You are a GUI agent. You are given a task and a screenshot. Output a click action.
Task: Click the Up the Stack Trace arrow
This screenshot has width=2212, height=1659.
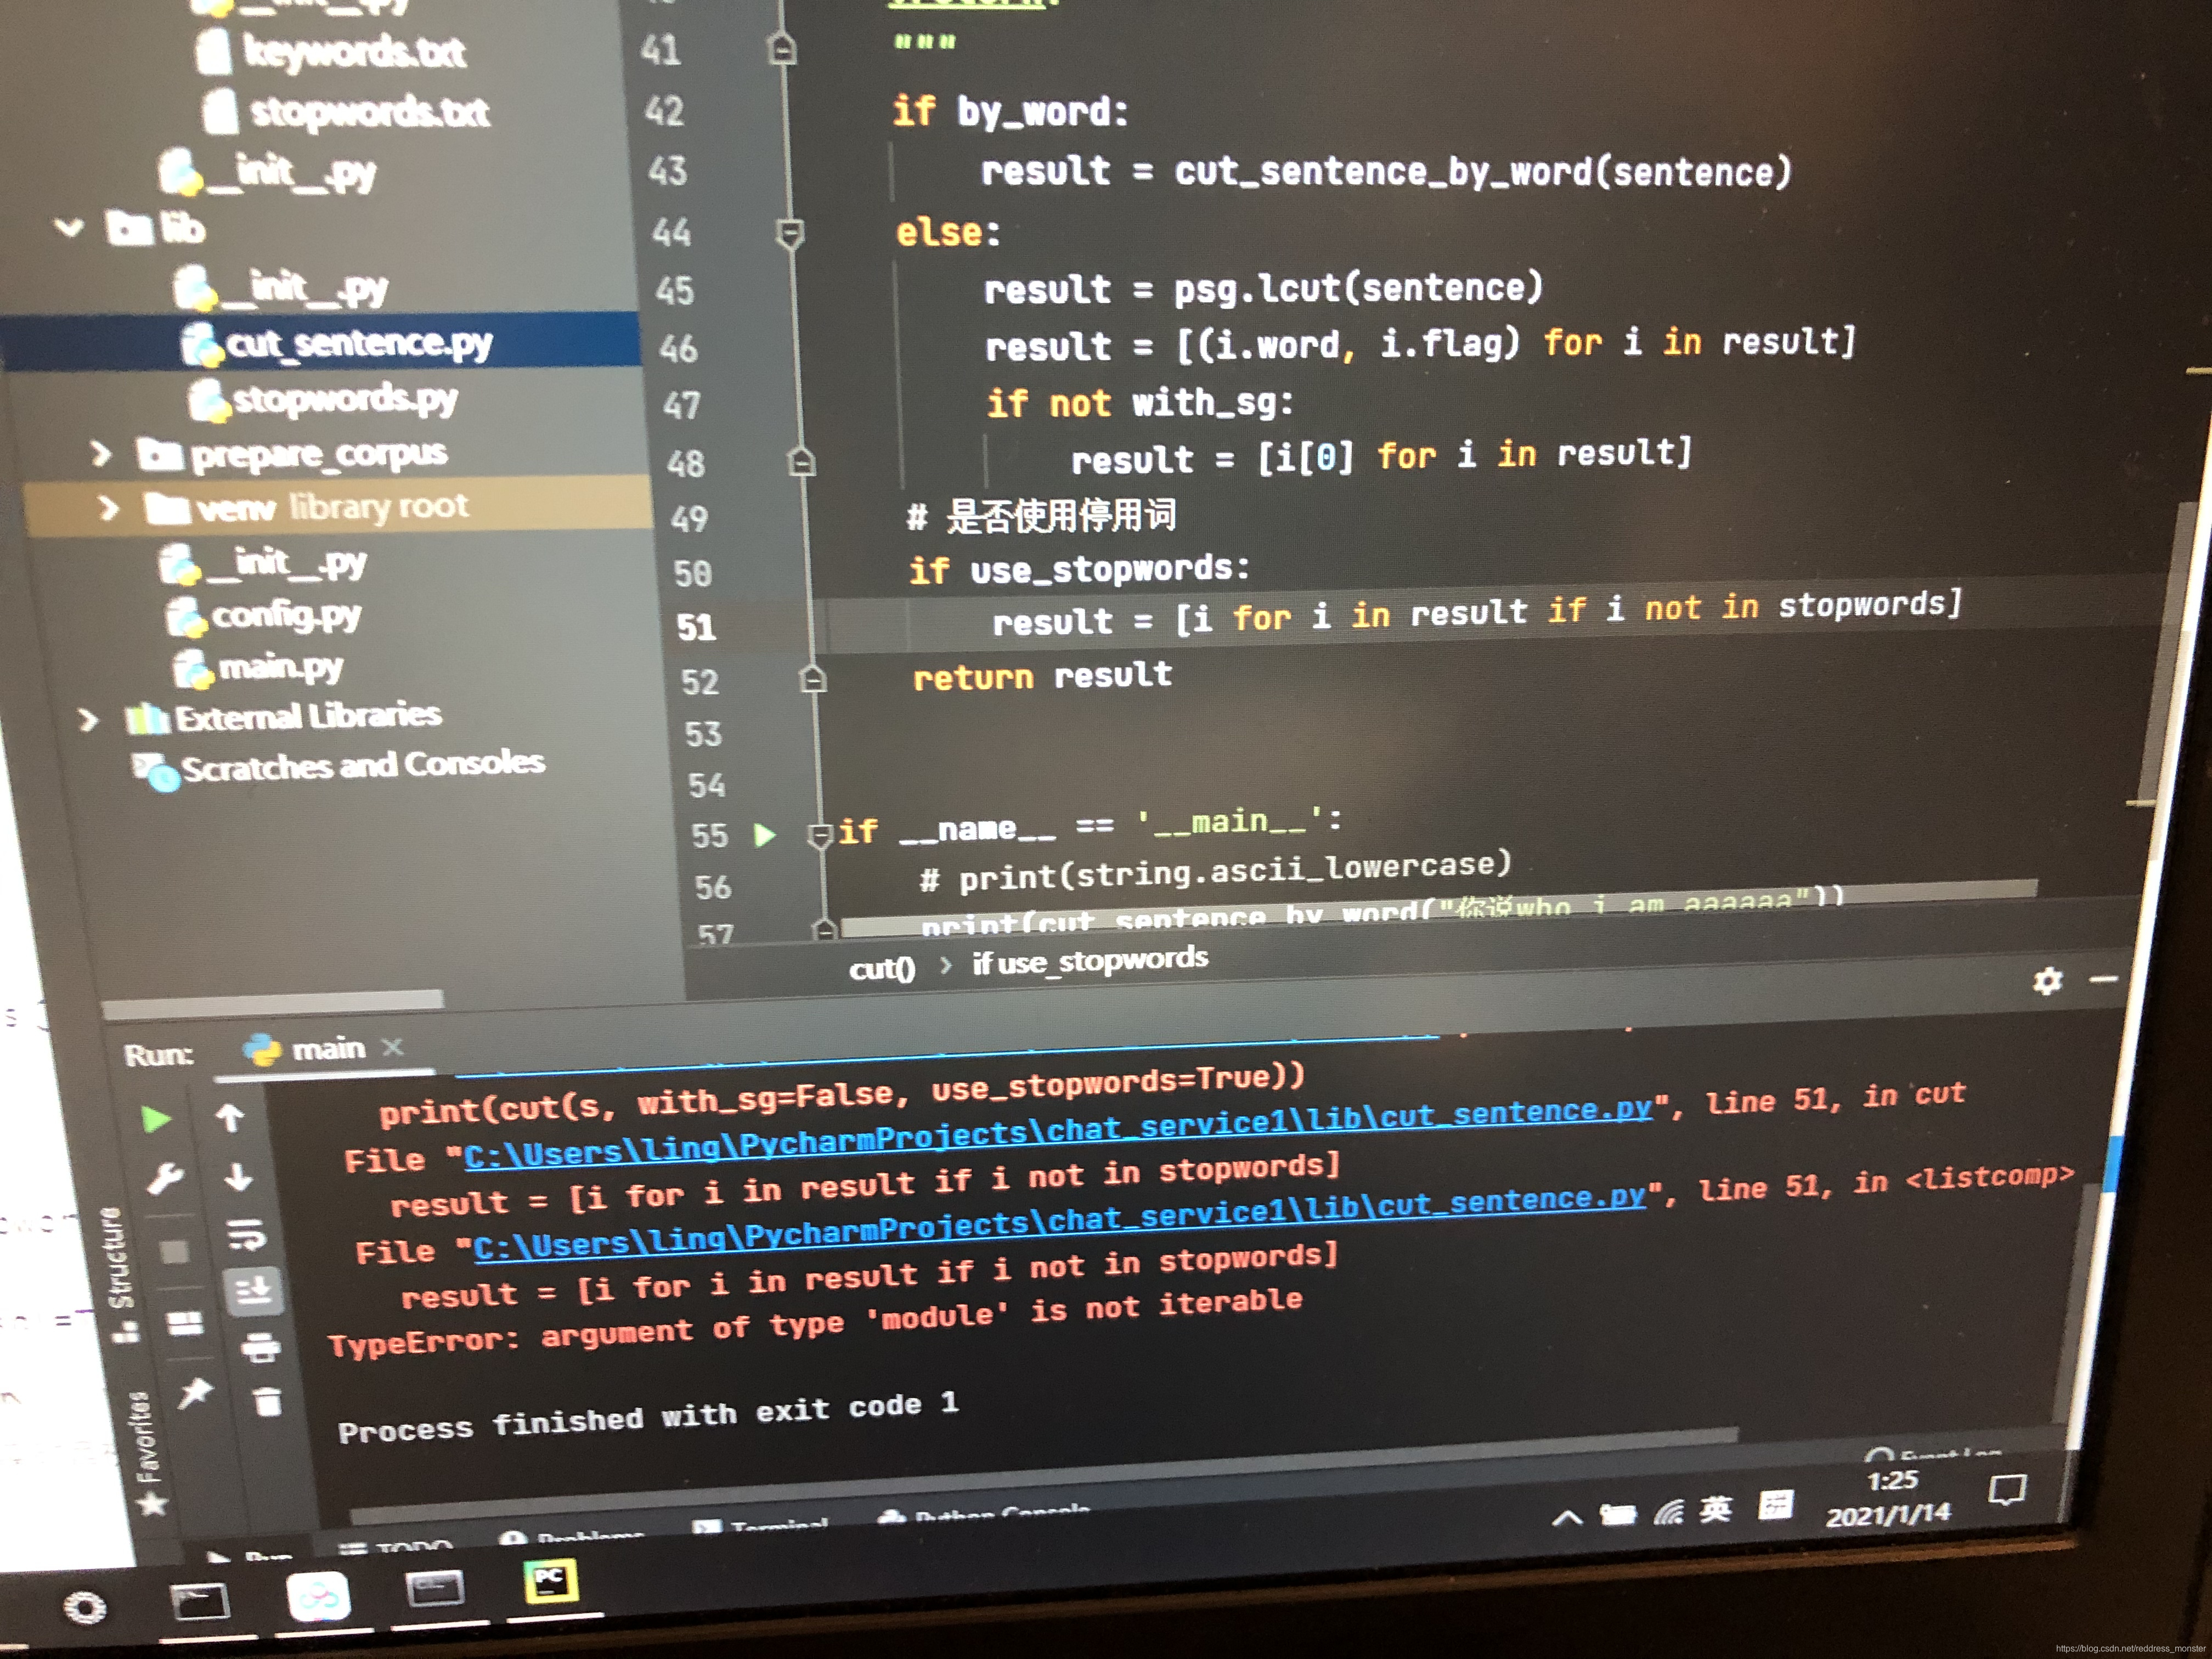230,1117
